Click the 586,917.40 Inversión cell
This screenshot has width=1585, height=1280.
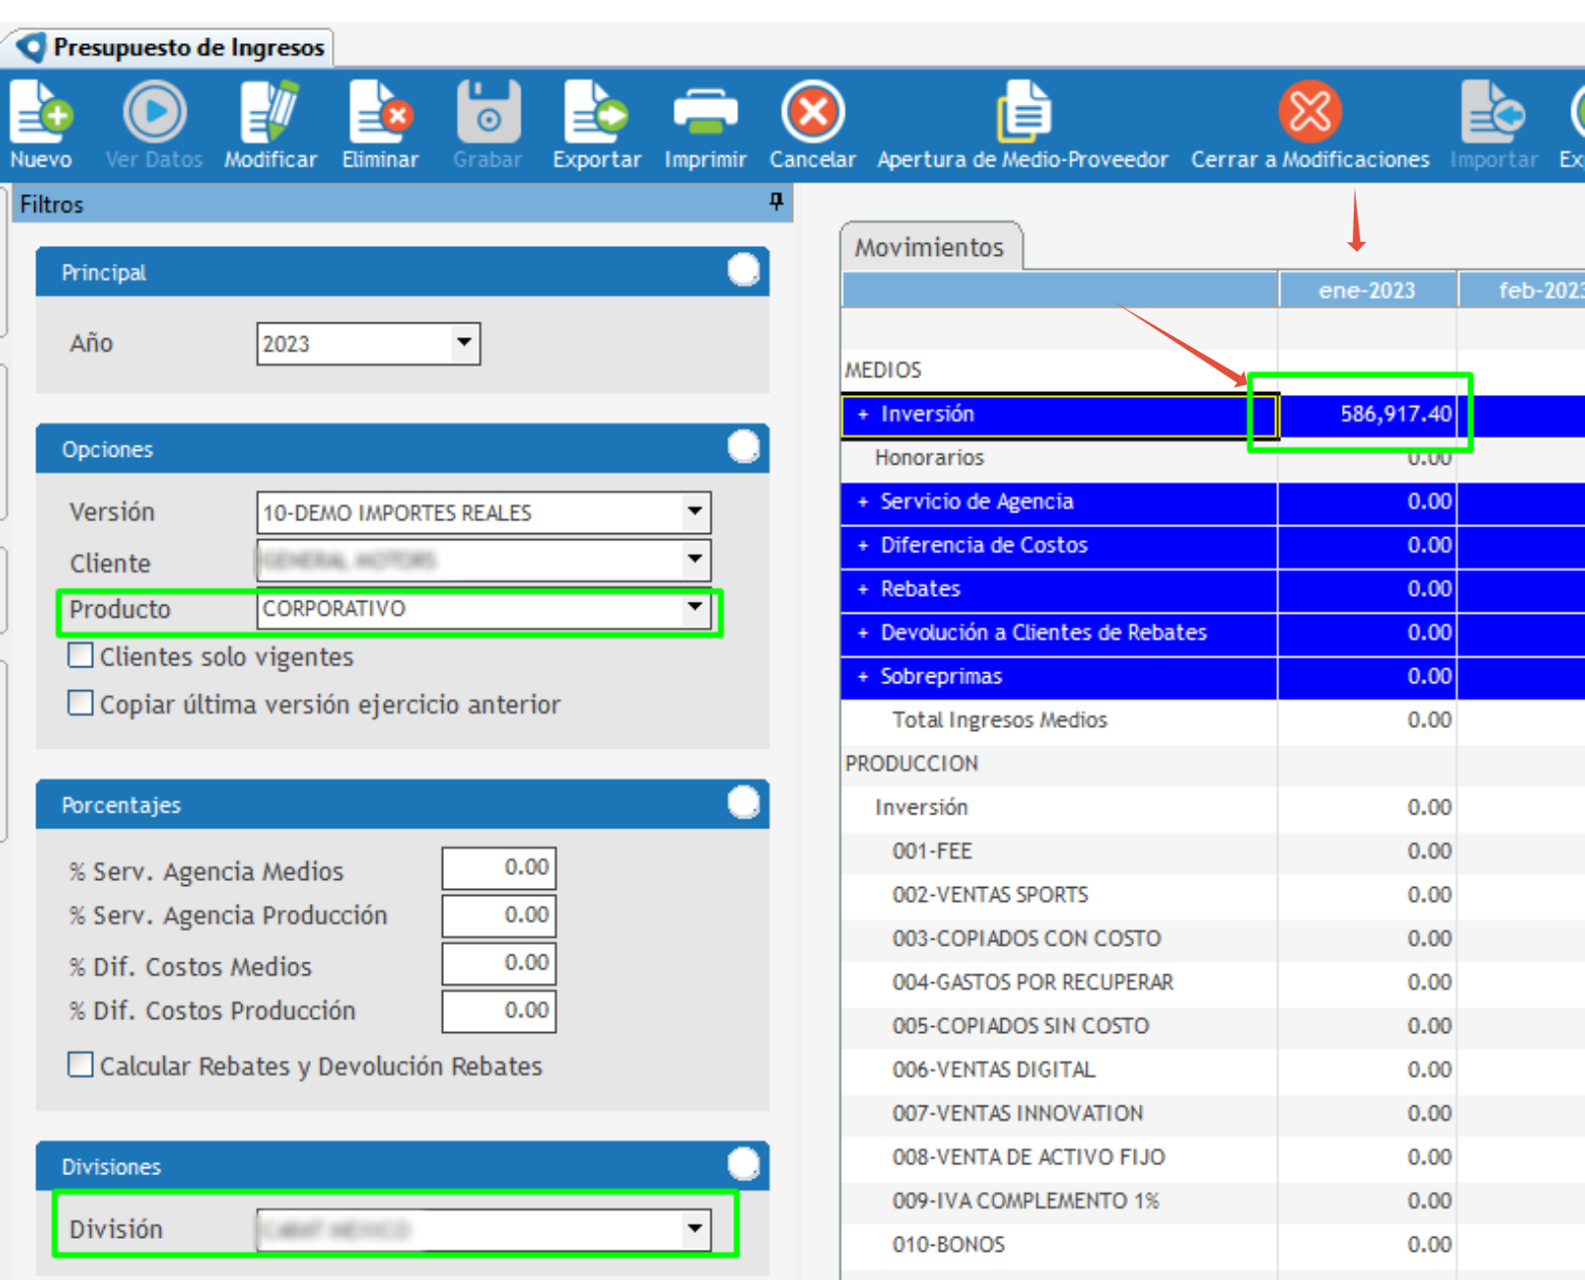(1366, 414)
